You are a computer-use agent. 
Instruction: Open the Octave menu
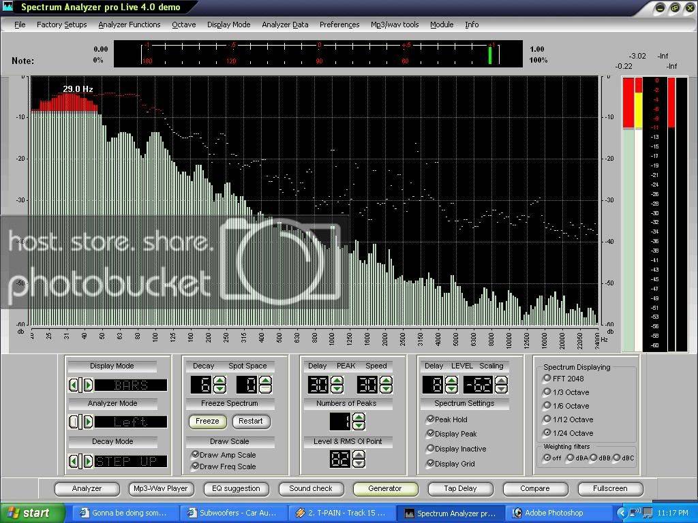184,25
